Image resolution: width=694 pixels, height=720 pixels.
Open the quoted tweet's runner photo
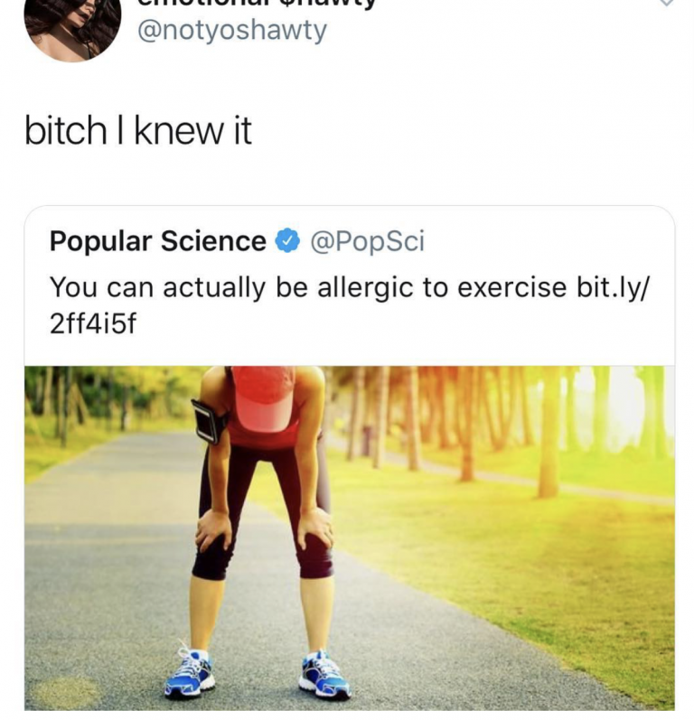[x=349, y=537]
